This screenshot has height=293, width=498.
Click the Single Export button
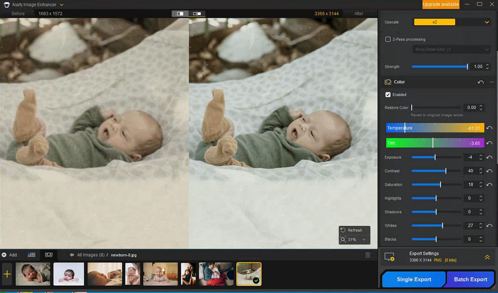[x=414, y=280]
